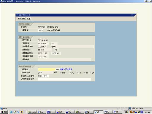Click the 本地 Intranet zone indicator in status bar
Image resolution: width=152 pixels, height=114 pixels.
[136, 108]
